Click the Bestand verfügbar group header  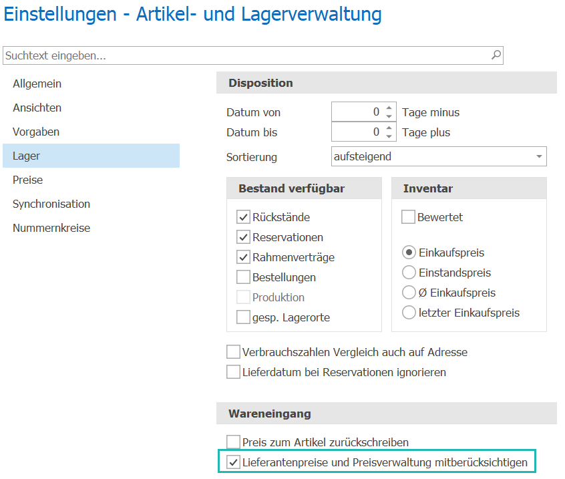coord(304,188)
